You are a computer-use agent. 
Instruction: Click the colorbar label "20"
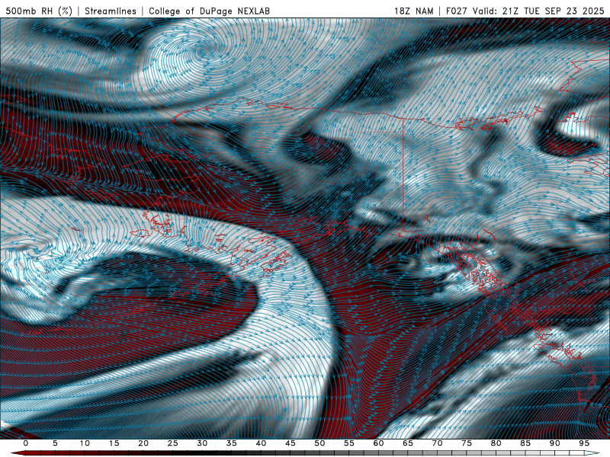(x=143, y=443)
